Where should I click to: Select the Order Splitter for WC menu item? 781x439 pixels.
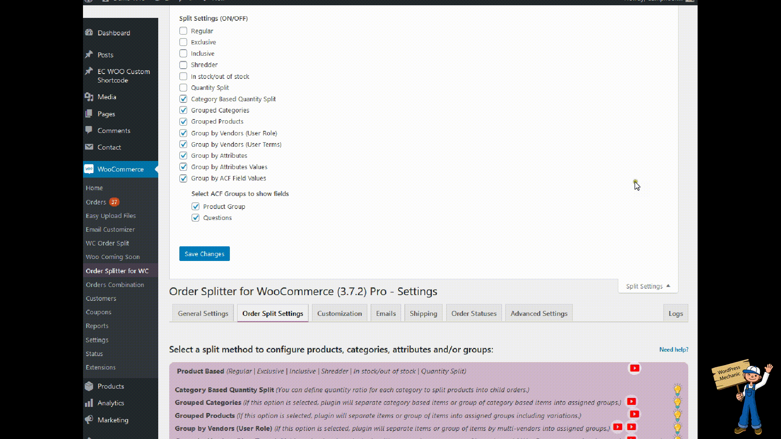click(117, 271)
